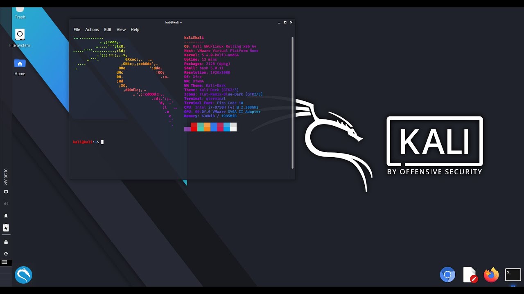Click the 'Host: VMware Virtual Platform' line
The image size is (524, 294).
[221, 51]
